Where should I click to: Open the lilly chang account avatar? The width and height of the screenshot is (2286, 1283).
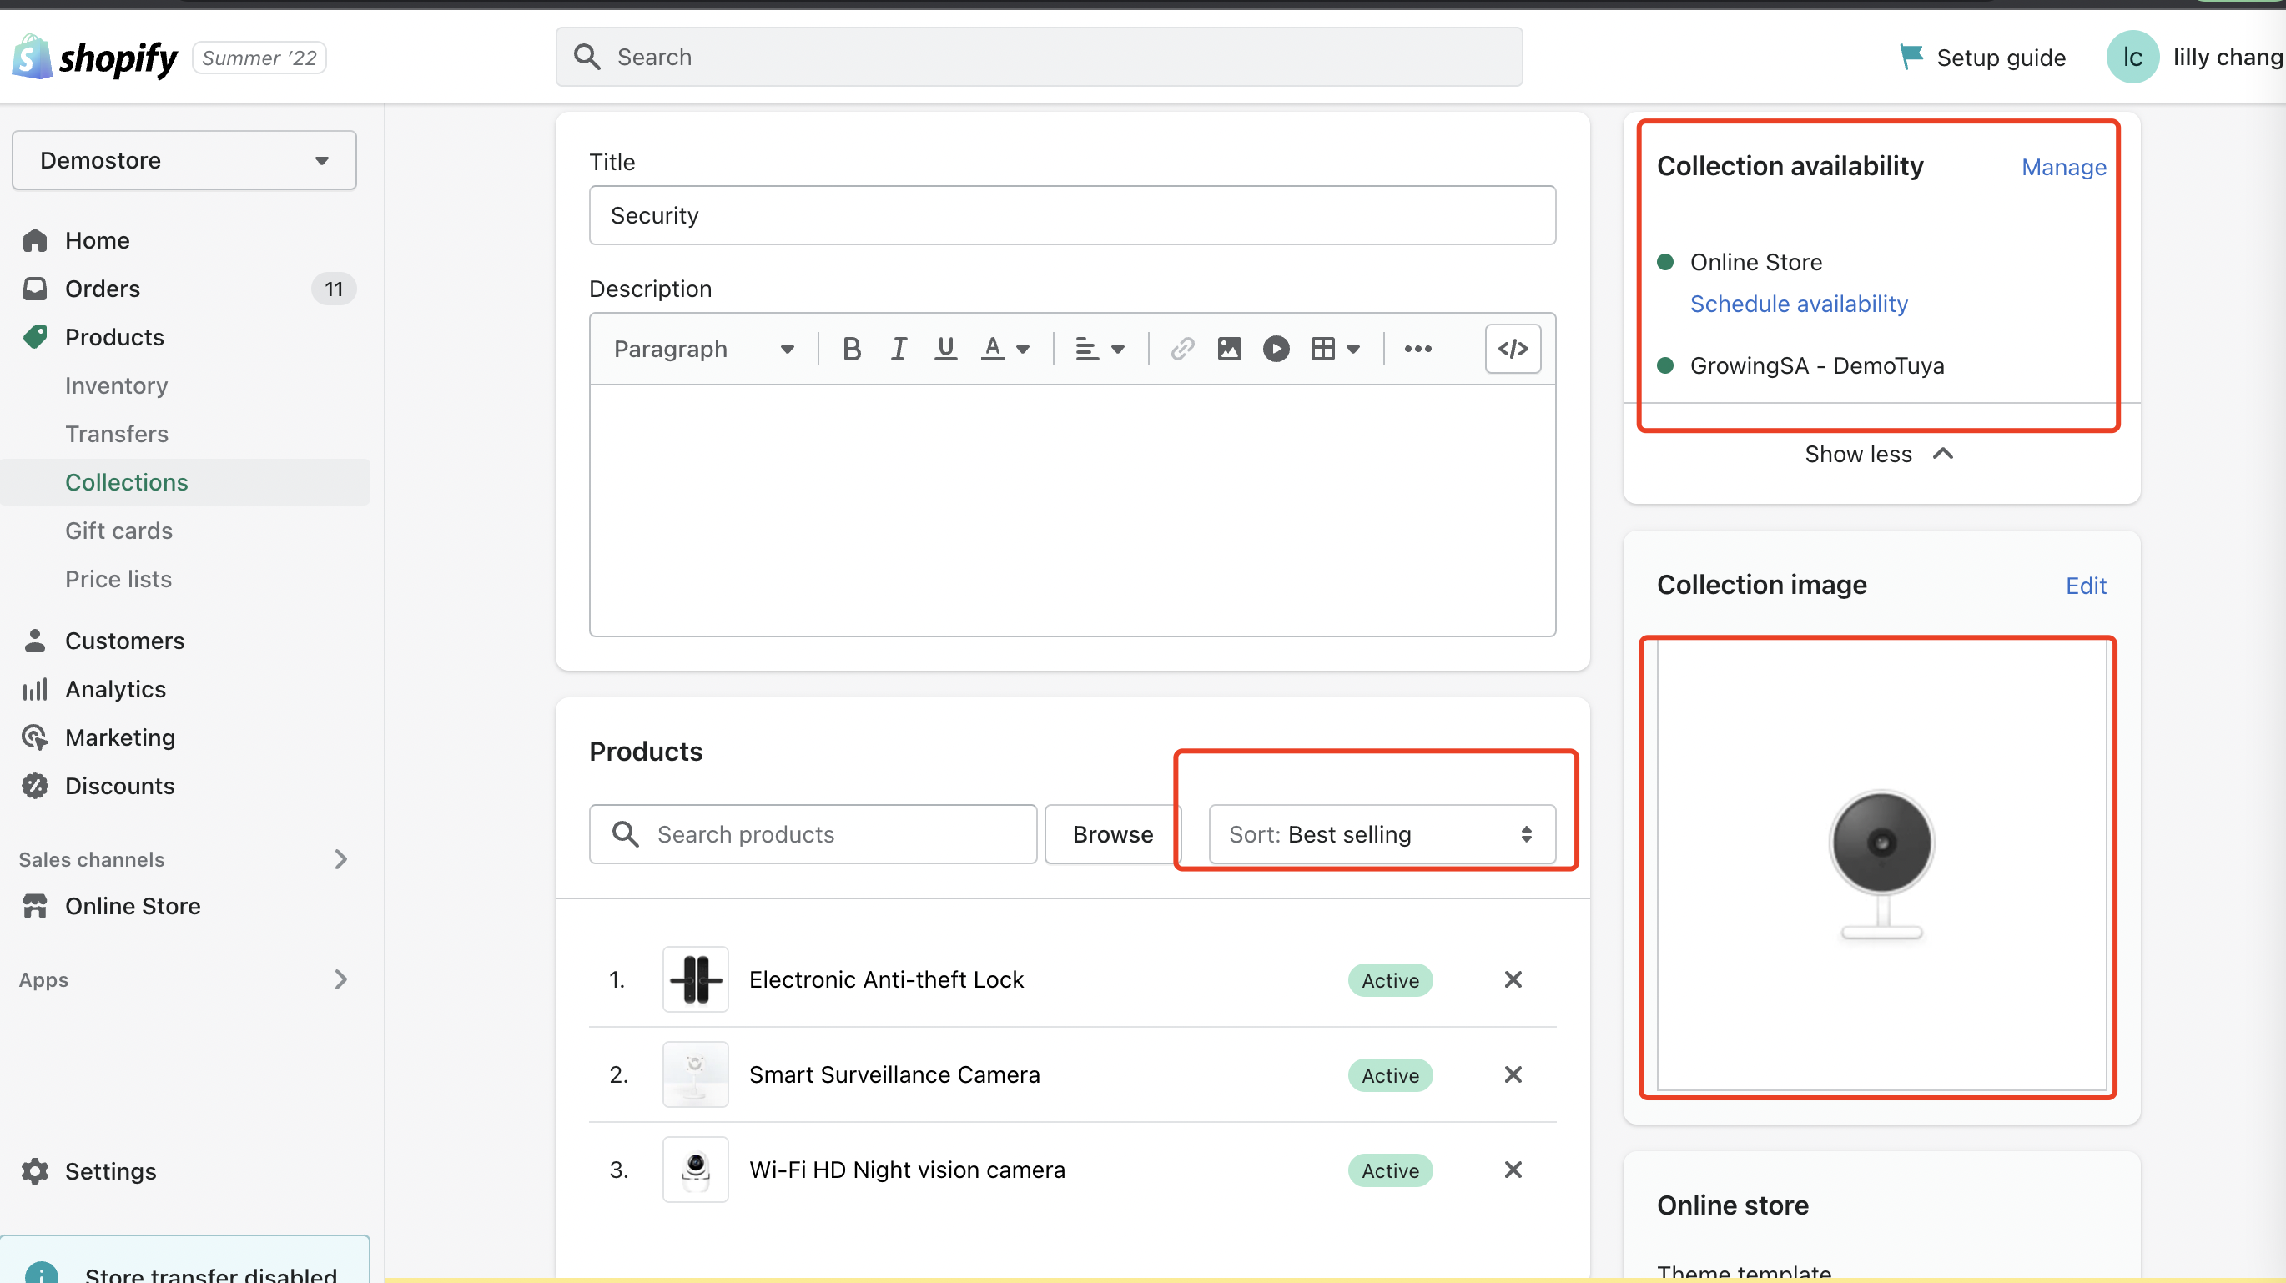[x=2132, y=57]
